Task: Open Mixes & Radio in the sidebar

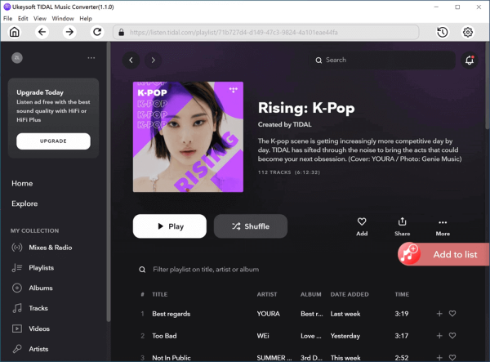Action: coord(42,248)
